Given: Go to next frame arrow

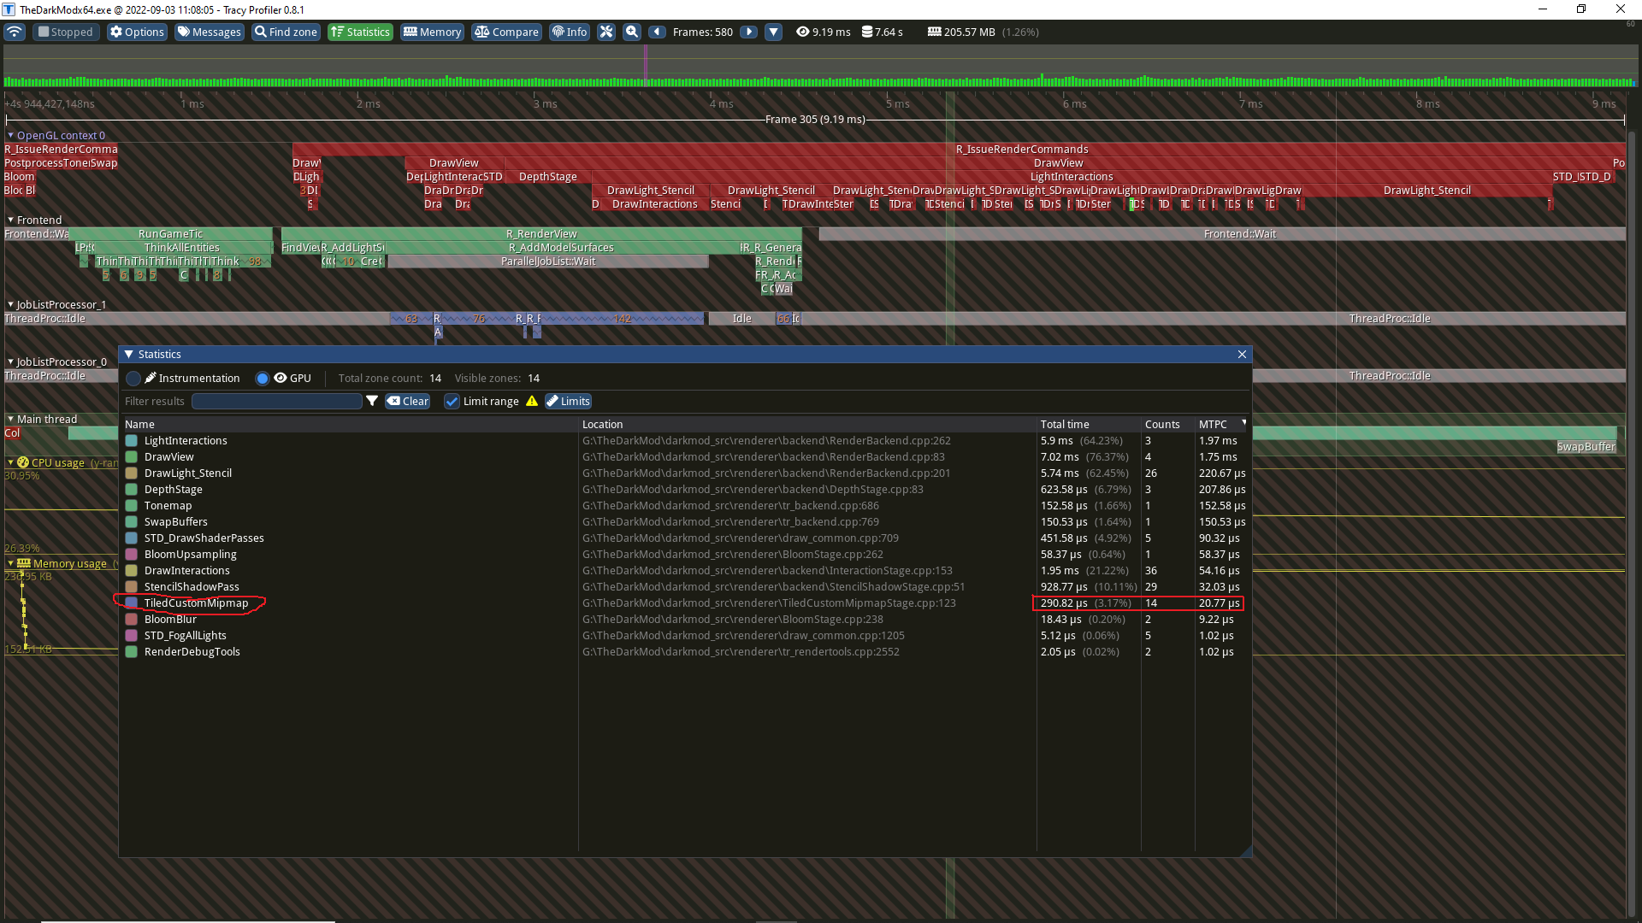Looking at the screenshot, I should [x=748, y=32].
